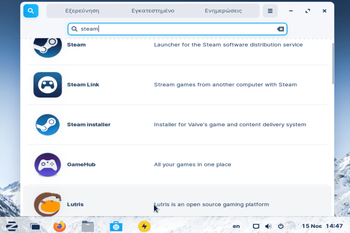The image size is (350, 233).
Task: Click the Steam app icon
Action: 48,47
